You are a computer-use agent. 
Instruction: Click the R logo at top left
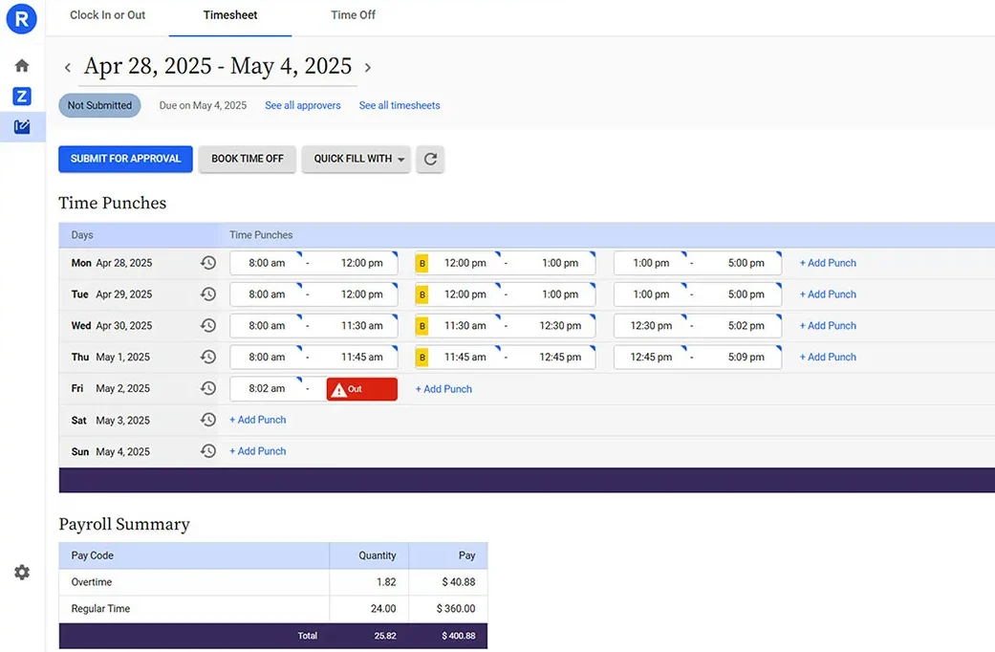pyautogui.click(x=22, y=18)
